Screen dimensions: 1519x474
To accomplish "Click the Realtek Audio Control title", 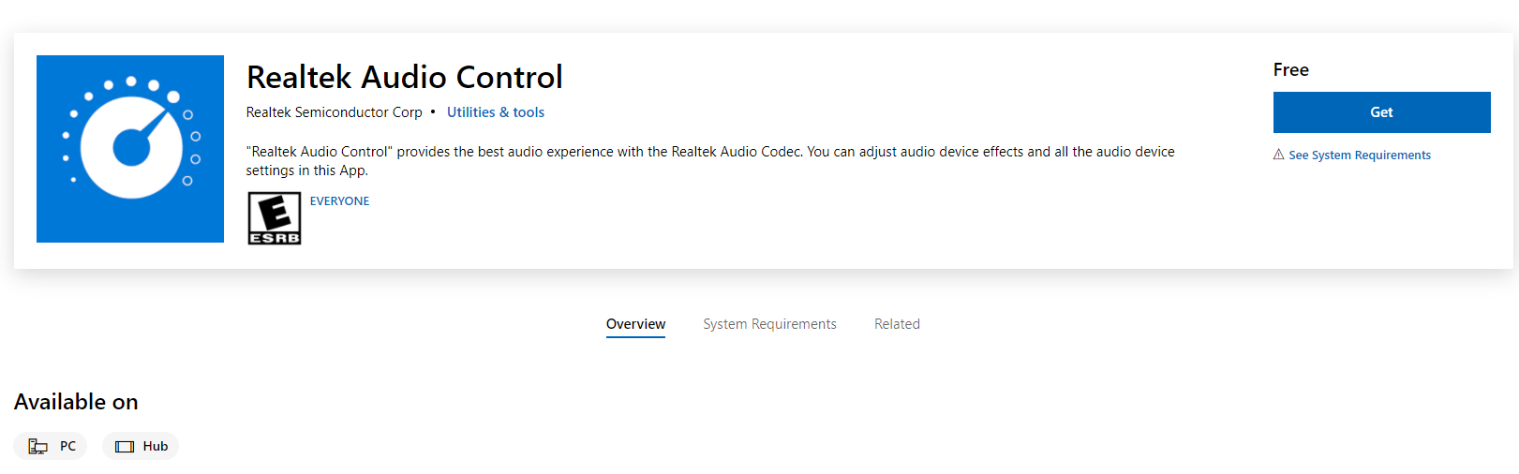I will [404, 77].
